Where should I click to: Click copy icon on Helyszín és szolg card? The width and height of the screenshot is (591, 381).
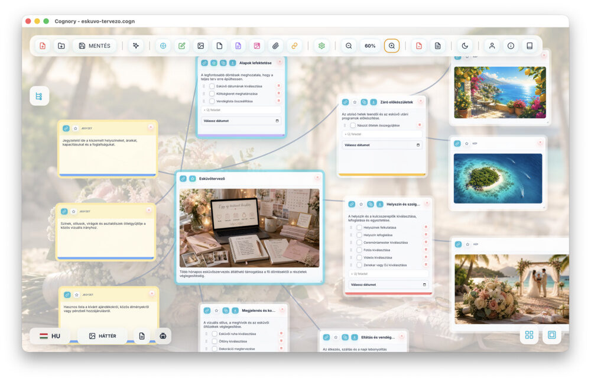pos(371,204)
